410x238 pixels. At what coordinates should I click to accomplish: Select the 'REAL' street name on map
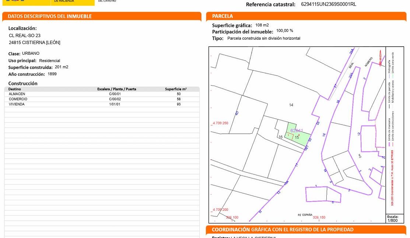351,65
